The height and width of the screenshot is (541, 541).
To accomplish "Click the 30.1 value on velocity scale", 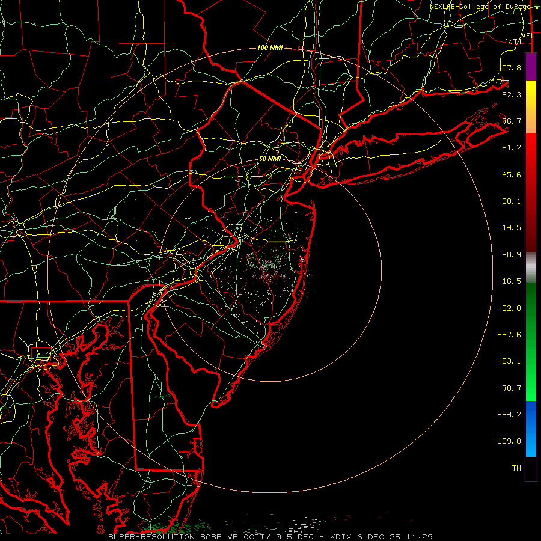I will tap(512, 201).
